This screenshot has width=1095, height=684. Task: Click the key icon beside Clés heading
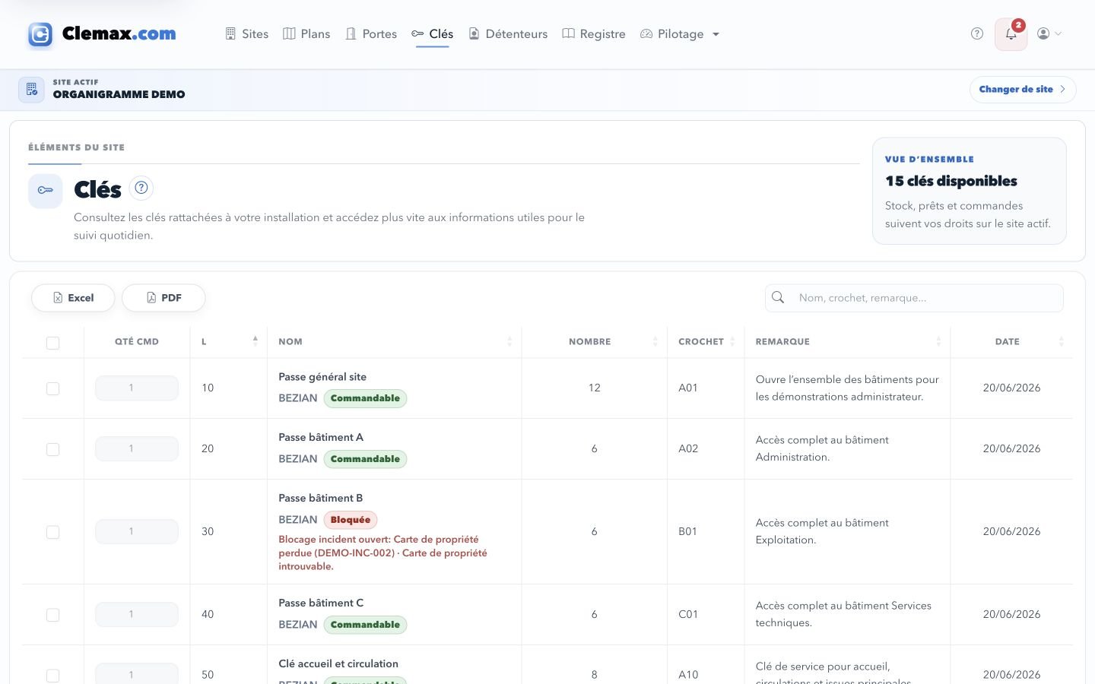(x=46, y=190)
